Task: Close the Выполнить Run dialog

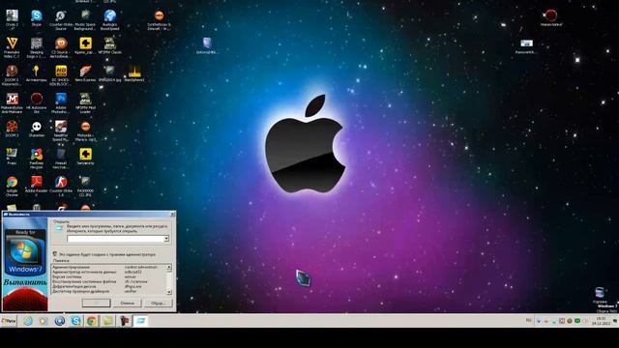Action: tap(172, 215)
